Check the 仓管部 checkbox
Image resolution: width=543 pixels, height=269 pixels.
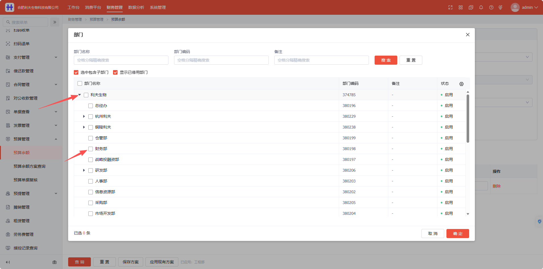tap(91, 138)
